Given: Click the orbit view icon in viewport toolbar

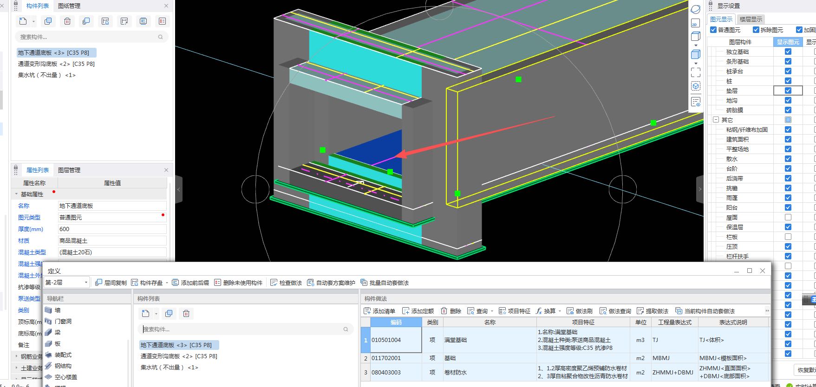Looking at the screenshot, I should point(695,9).
